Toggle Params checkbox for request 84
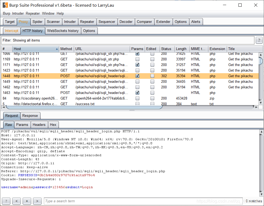264x206 pixels. click(x=137, y=98)
